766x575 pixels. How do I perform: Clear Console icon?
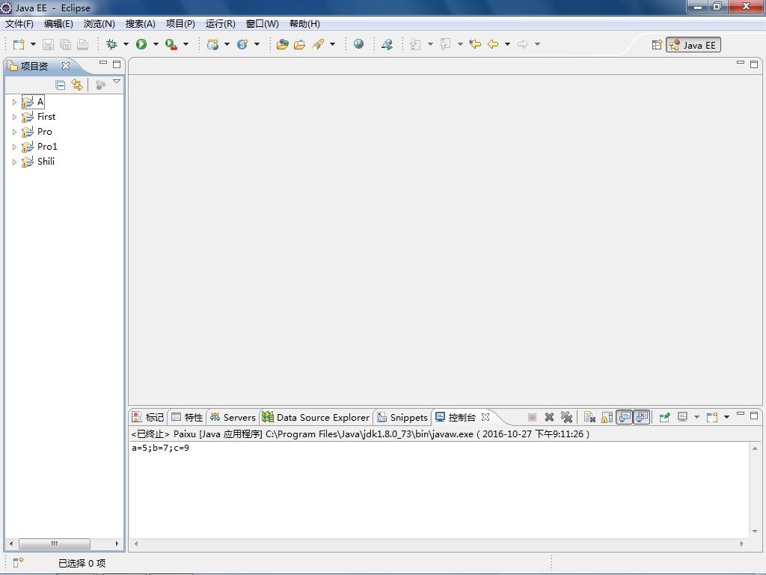pyautogui.click(x=589, y=417)
